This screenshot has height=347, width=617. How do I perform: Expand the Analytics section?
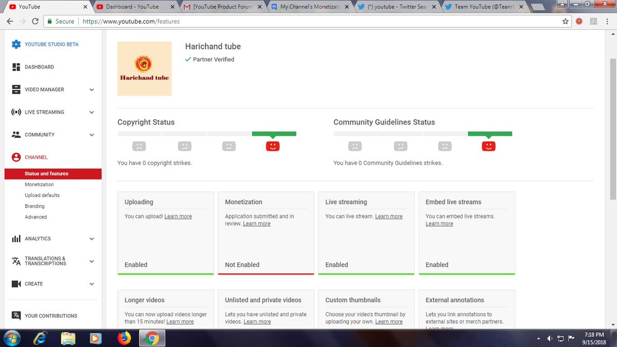click(x=92, y=239)
